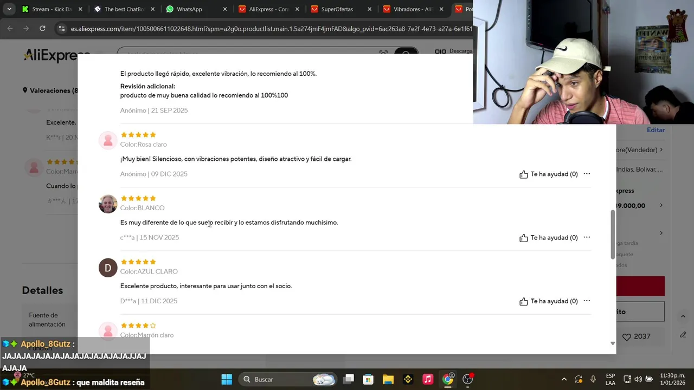Open the tab search dropdown arrow
Image resolution: width=694 pixels, height=390 pixels.
(x=9, y=9)
